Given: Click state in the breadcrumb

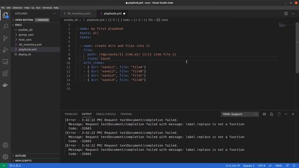Looking at the screenshot, I should pos(165,20).
